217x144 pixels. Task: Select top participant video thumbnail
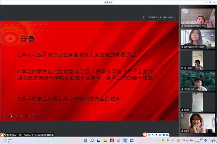coord(198,18)
